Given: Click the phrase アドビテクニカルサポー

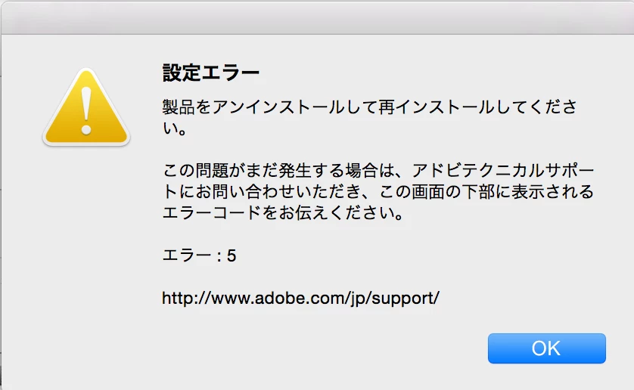Looking at the screenshot, I should pos(502,171).
